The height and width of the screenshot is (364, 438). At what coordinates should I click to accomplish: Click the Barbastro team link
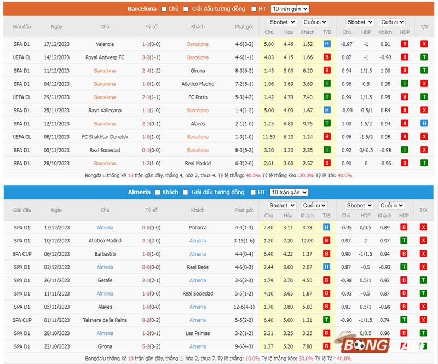click(x=105, y=254)
